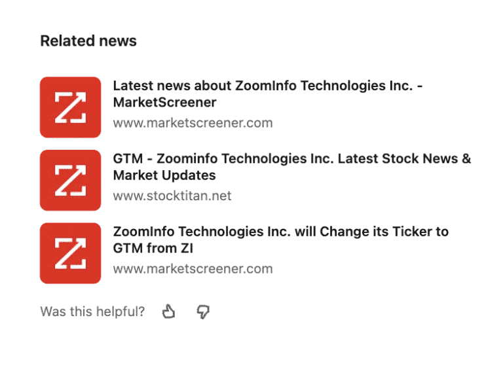
Task: Click the "Related news" section heading
Action: [x=88, y=41]
